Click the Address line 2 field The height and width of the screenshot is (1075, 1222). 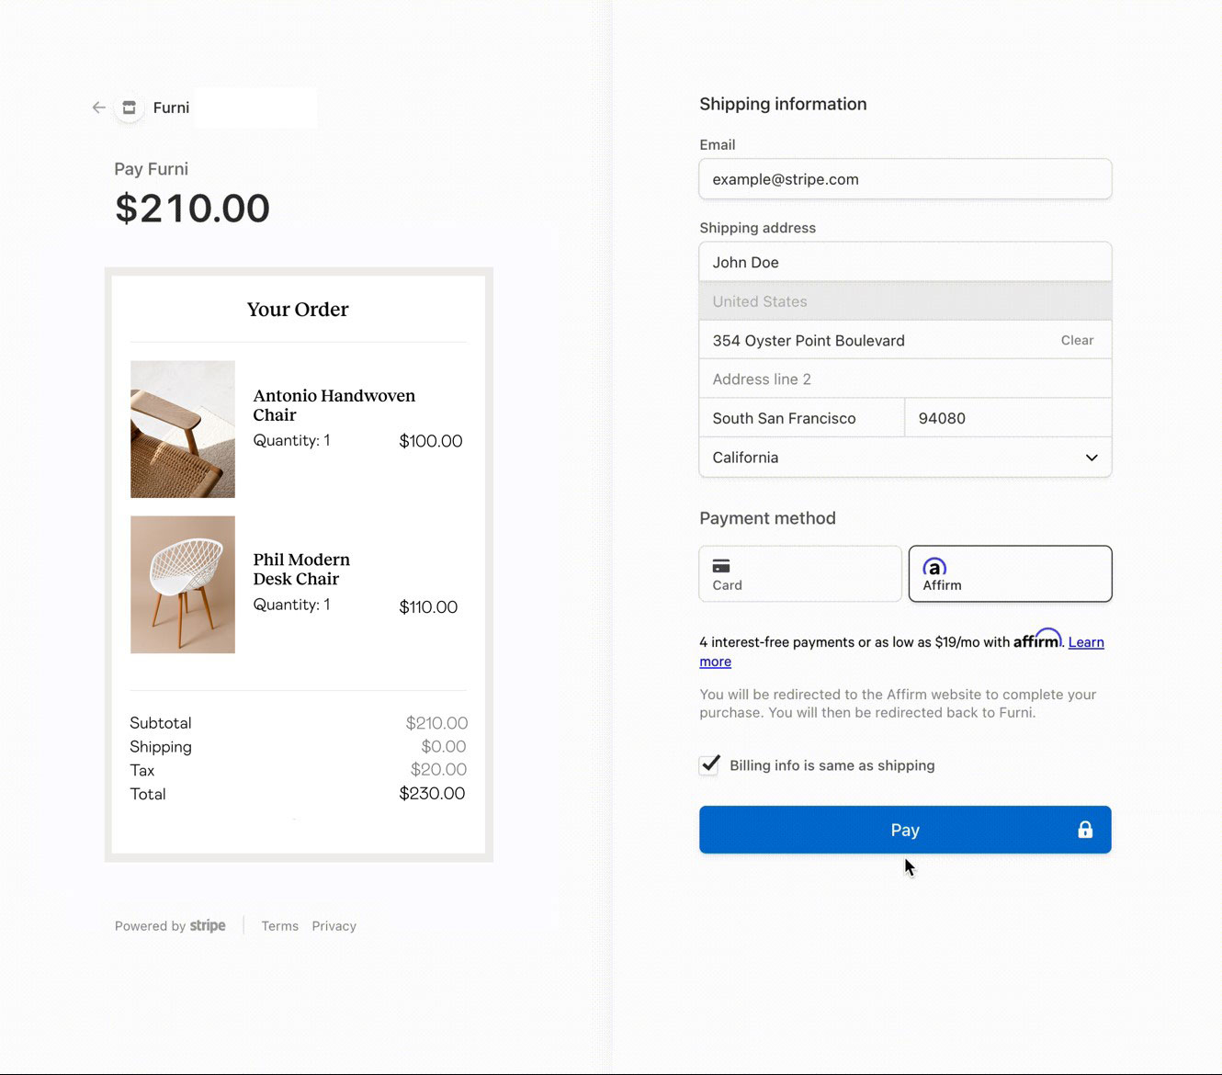click(x=905, y=379)
